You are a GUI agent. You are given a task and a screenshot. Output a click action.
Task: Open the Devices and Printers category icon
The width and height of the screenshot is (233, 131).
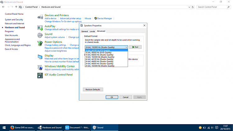(40, 17)
